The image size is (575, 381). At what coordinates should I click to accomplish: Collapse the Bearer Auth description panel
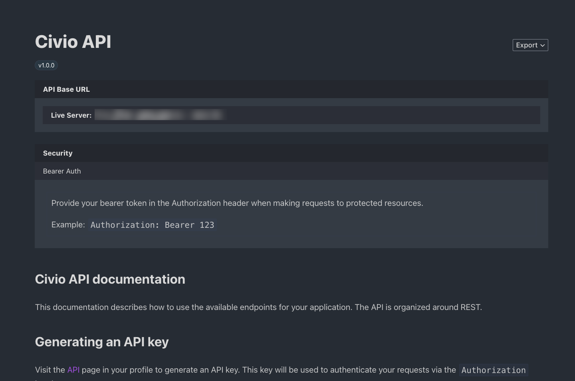62,171
